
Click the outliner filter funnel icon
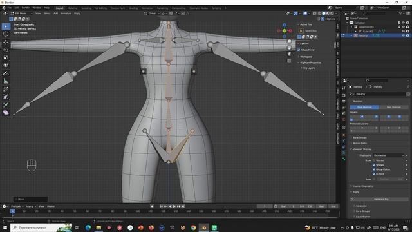(400, 13)
